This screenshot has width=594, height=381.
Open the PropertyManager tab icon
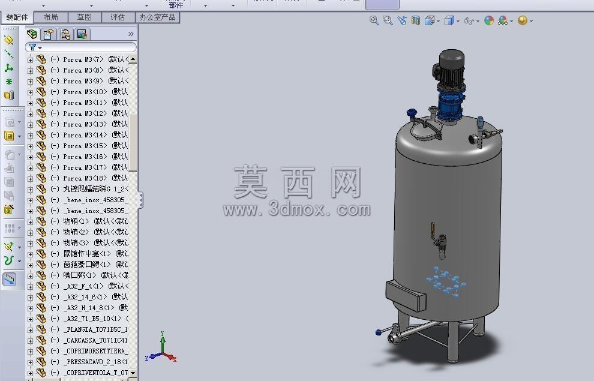[x=48, y=34]
